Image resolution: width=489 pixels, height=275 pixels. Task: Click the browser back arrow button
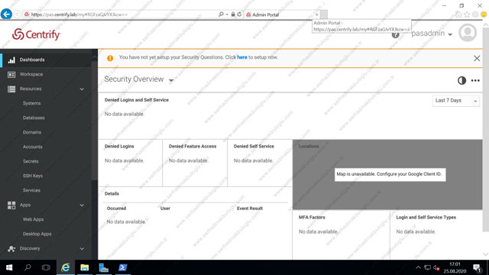(6, 14)
